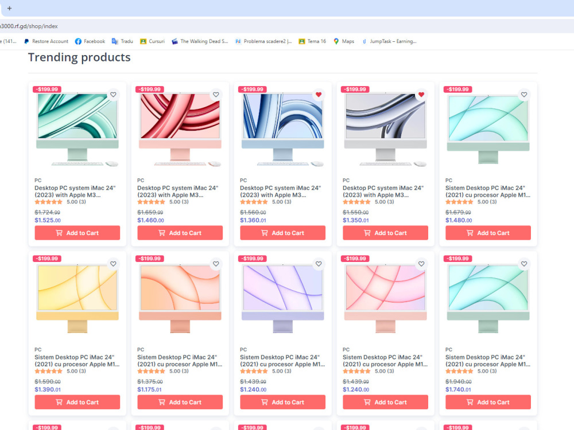Open the Cursuri bookmark icon

click(x=144, y=41)
